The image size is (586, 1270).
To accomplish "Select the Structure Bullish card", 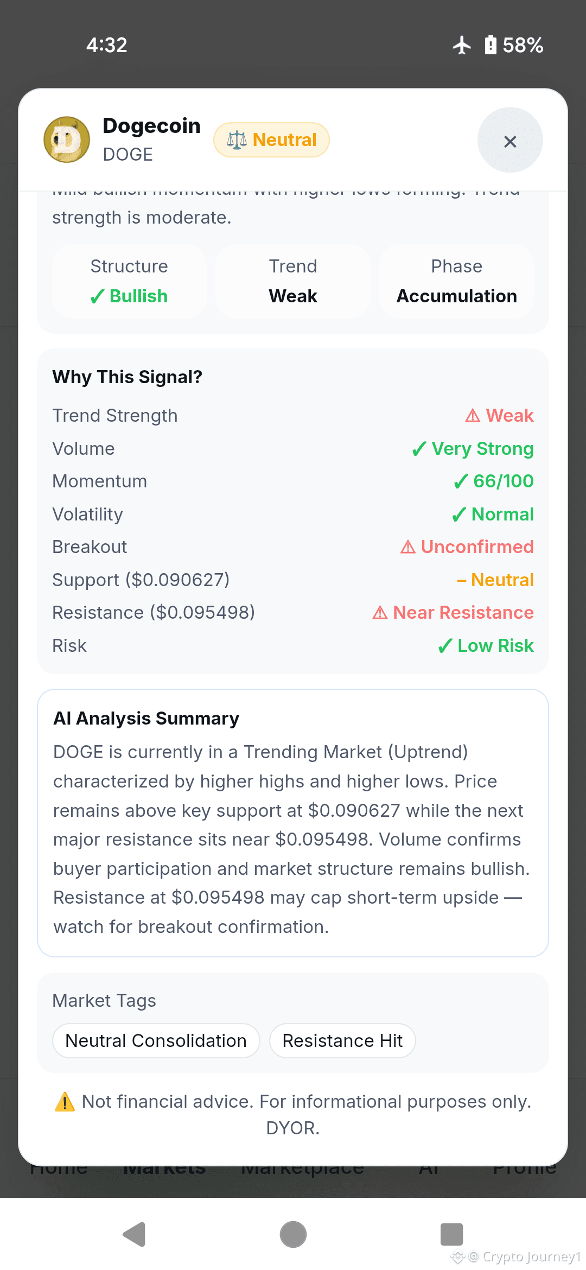I will coord(129,281).
